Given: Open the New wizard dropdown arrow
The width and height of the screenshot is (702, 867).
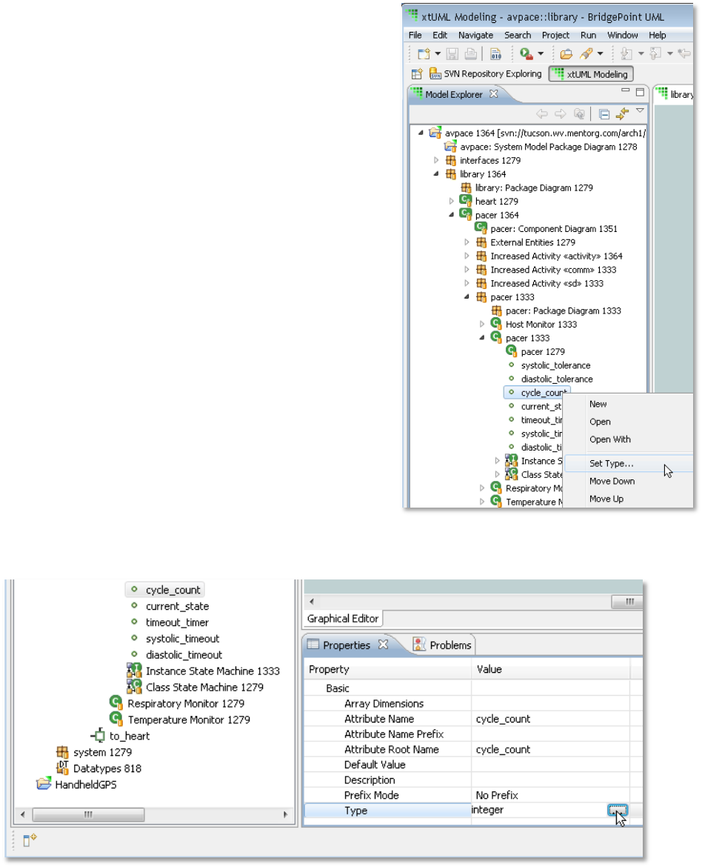Looking at the screenshot, I should [x=437, y=53].
